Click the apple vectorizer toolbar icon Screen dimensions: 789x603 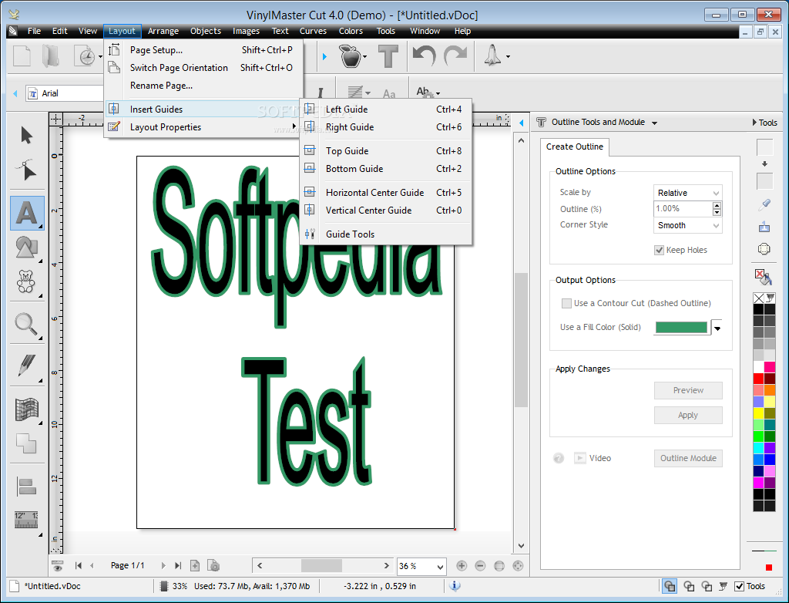tap(351, 56)
